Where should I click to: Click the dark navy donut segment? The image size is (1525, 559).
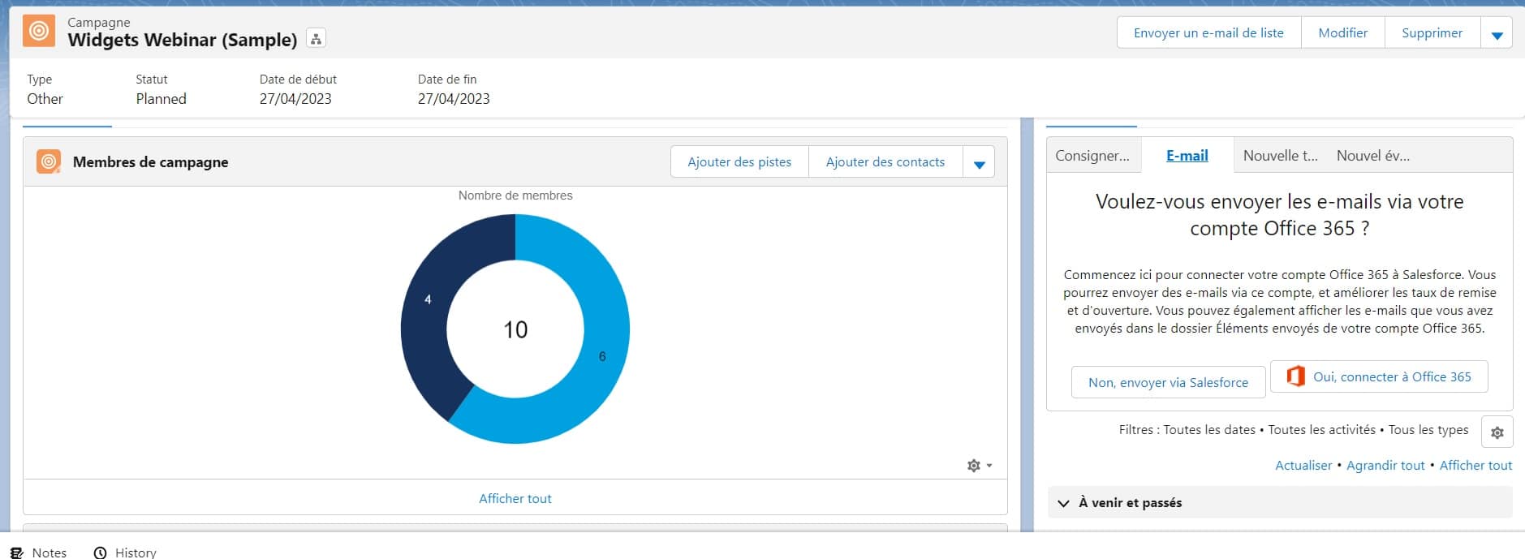click(x=424, y=325)
